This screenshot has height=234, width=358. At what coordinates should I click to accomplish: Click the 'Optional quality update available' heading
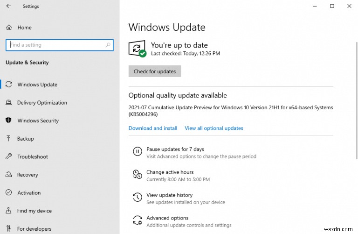pos(178,95)
